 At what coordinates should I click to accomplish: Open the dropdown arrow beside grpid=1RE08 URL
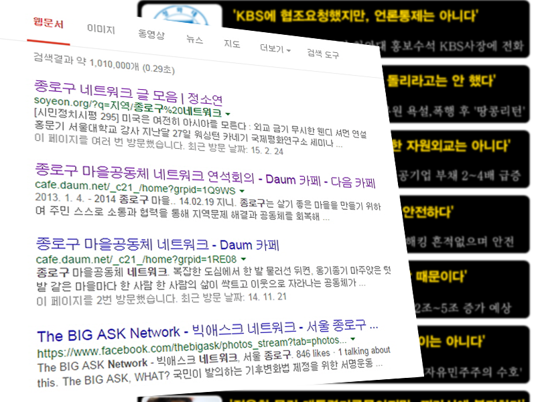[x=243, y=257]
